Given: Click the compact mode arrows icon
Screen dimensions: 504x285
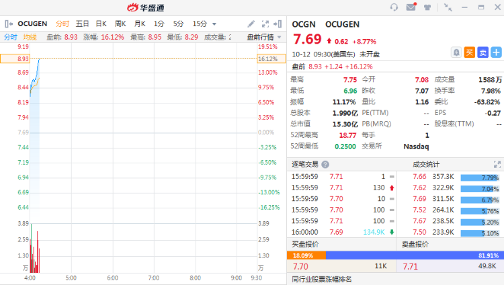Looking at the screenshot, I should 448,7.
